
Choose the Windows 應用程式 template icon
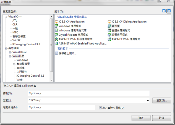pos(56,26)
